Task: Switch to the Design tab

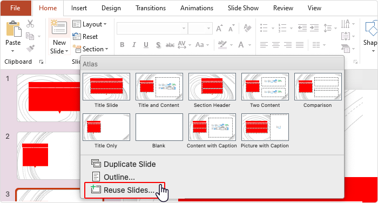Action: tap(111, 8)
